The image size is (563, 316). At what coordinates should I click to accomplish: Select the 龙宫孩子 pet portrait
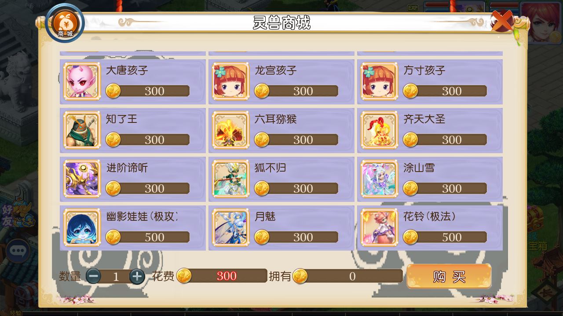pos(230,82)
